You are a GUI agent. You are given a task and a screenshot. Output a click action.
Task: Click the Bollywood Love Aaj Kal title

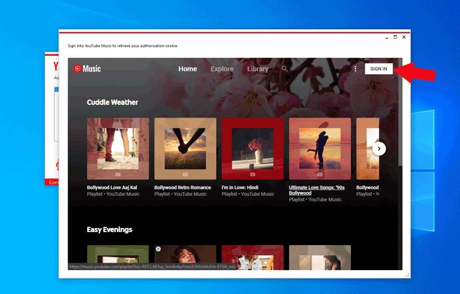pos(112,187)
